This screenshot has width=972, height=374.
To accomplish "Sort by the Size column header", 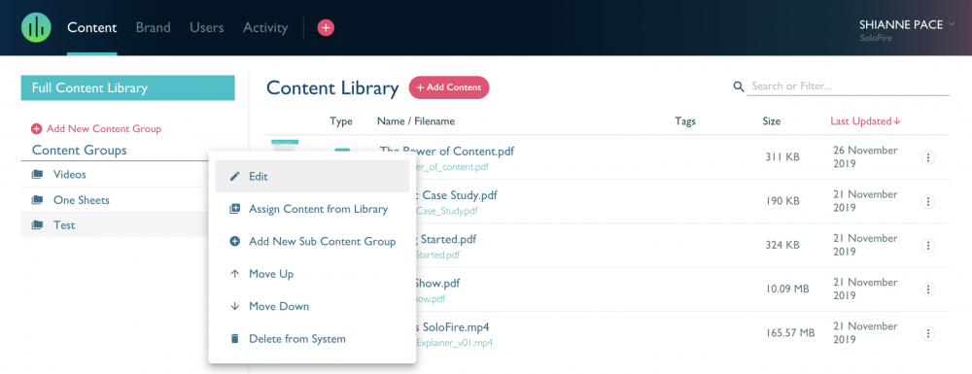I will pos(771,121).
